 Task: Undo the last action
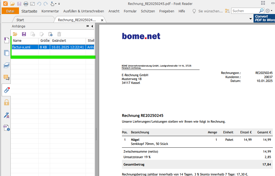pyautogui.click(x=39, y=4)
